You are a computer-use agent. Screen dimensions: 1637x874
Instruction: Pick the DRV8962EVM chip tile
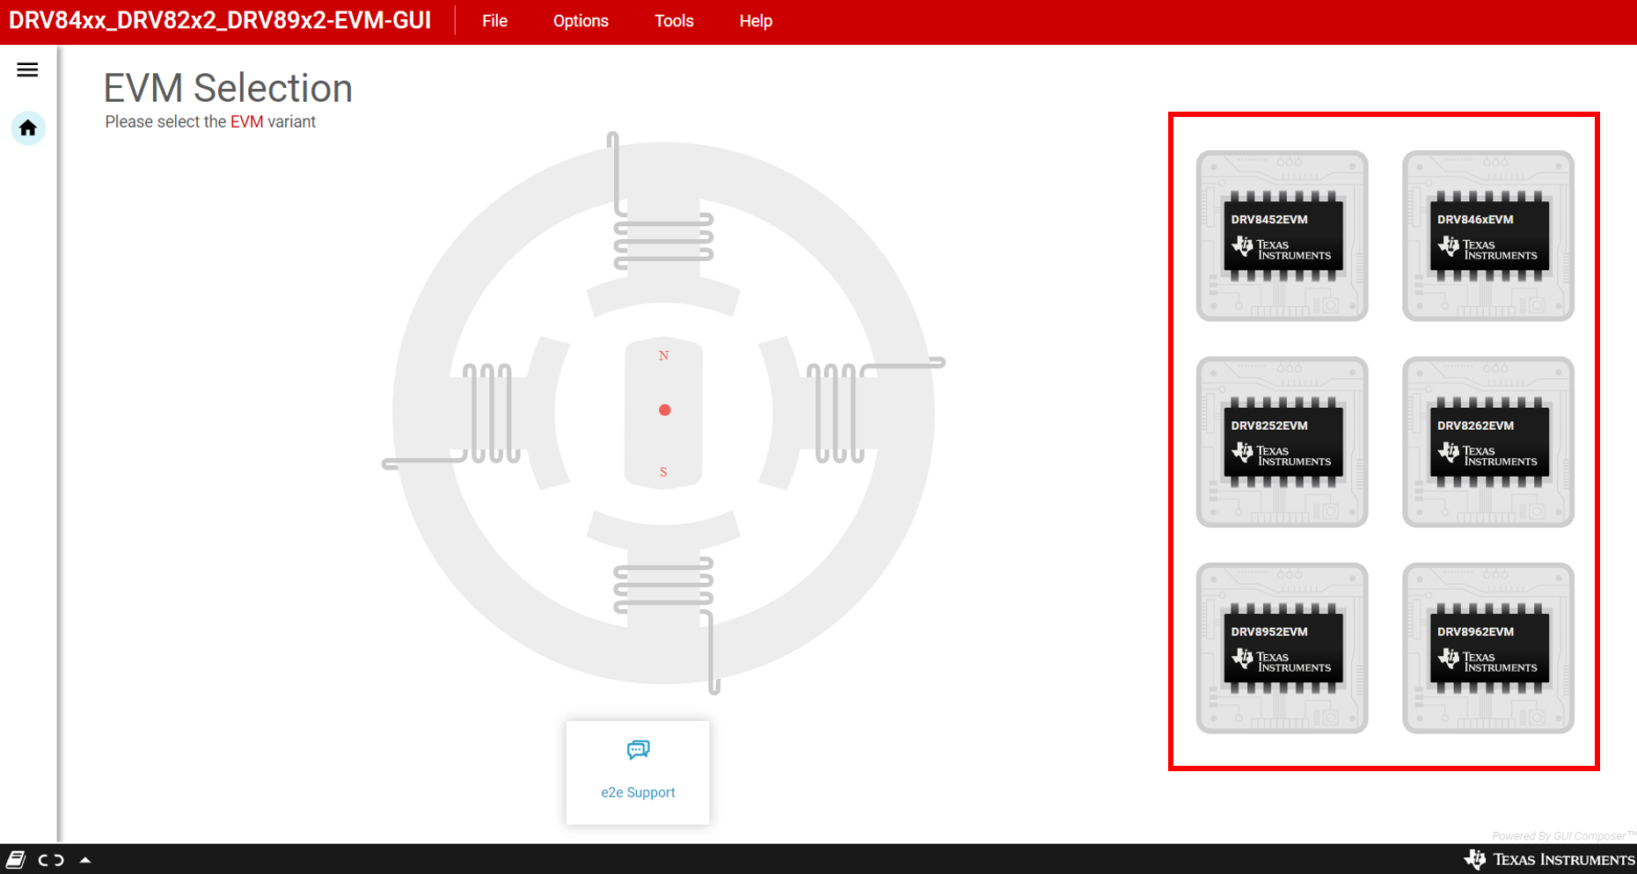[x=1487, y=648]
